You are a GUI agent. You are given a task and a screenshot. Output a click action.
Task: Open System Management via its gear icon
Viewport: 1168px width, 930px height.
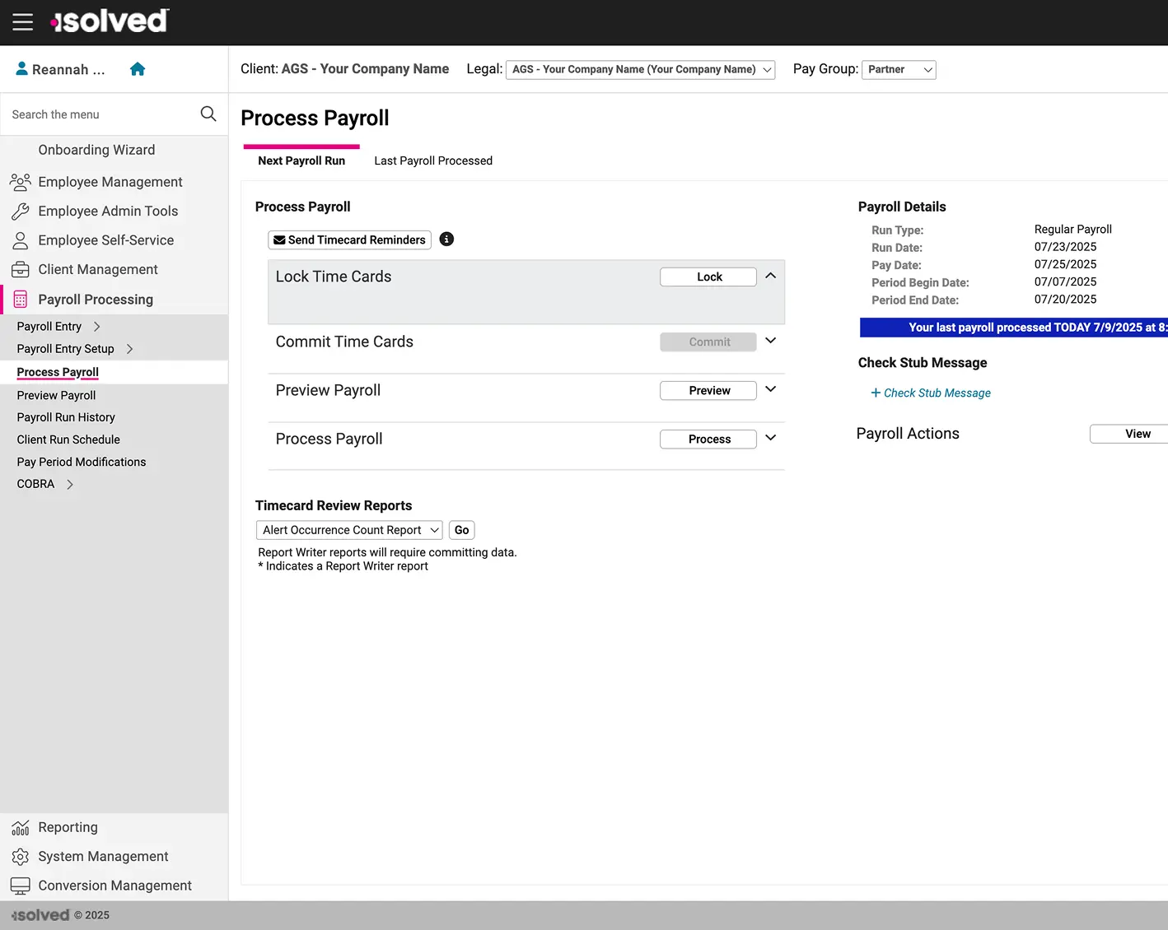(x=20, y=856)
